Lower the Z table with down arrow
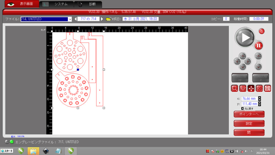This screenshot has width=275, height=155. tap(258, 67)
